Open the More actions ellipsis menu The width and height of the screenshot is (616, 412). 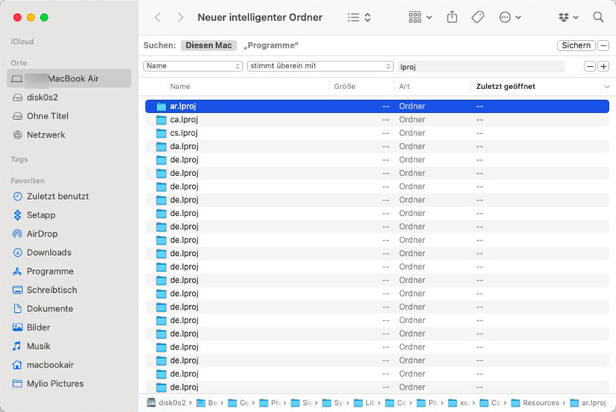(510, 17)
